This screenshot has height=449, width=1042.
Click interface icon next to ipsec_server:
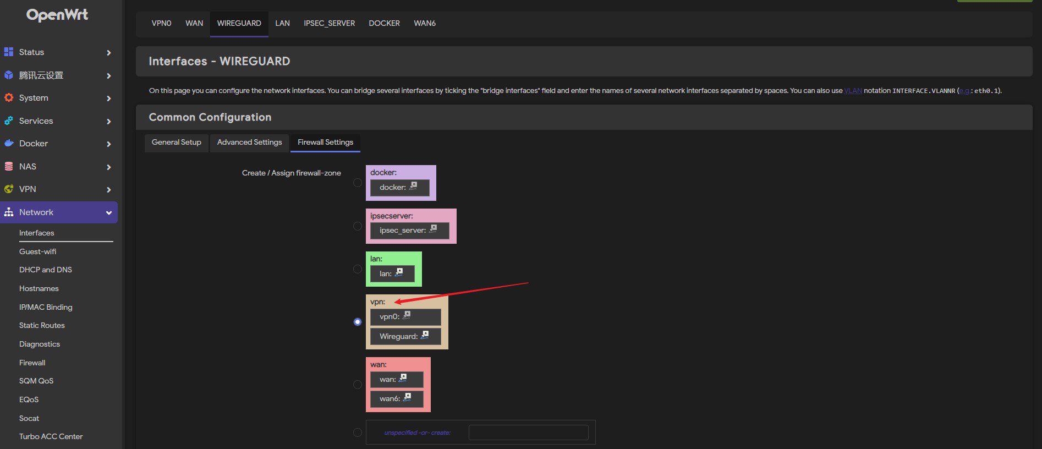434,229
